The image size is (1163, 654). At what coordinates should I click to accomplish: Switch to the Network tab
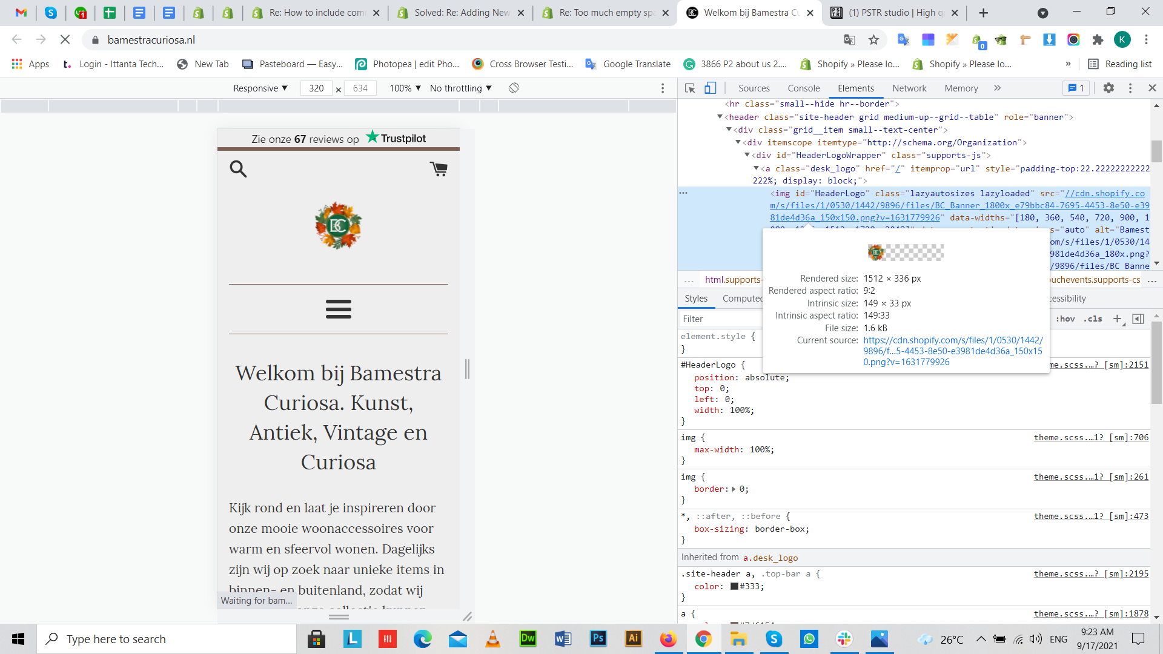pos(909,88)
